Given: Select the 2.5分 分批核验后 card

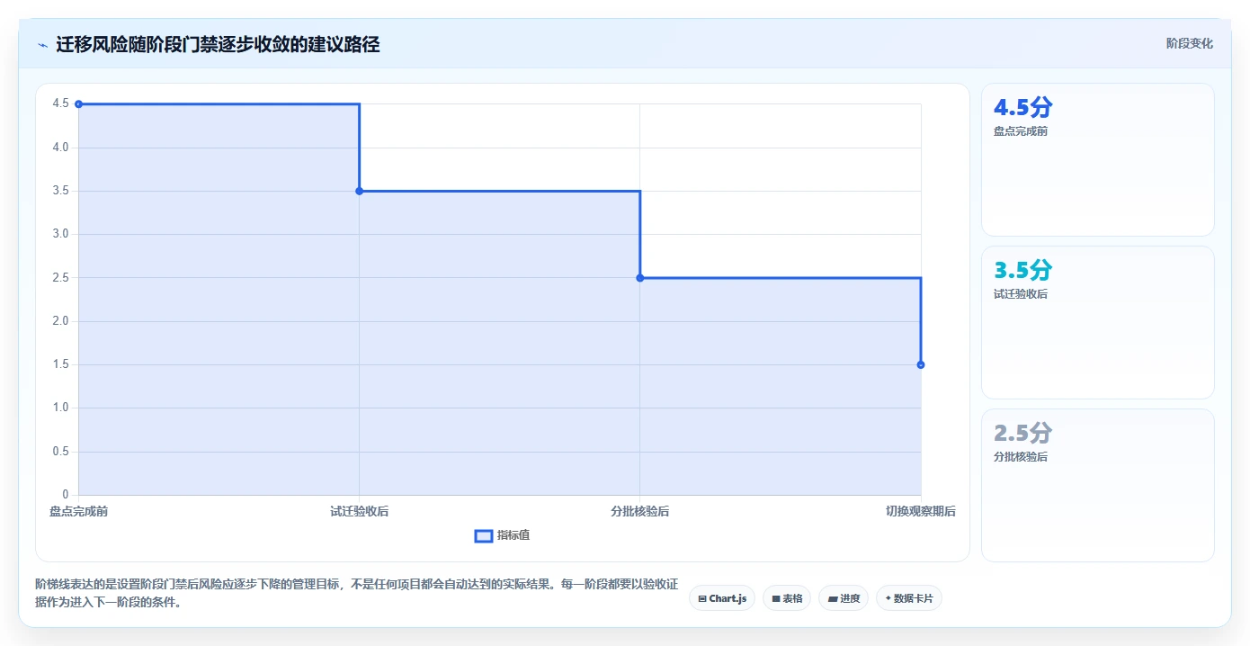Looking at the screenshot, I should (x=1097, y=485).
